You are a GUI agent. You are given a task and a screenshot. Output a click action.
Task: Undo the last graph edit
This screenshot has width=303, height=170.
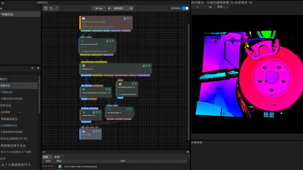[x=51, y=8]
